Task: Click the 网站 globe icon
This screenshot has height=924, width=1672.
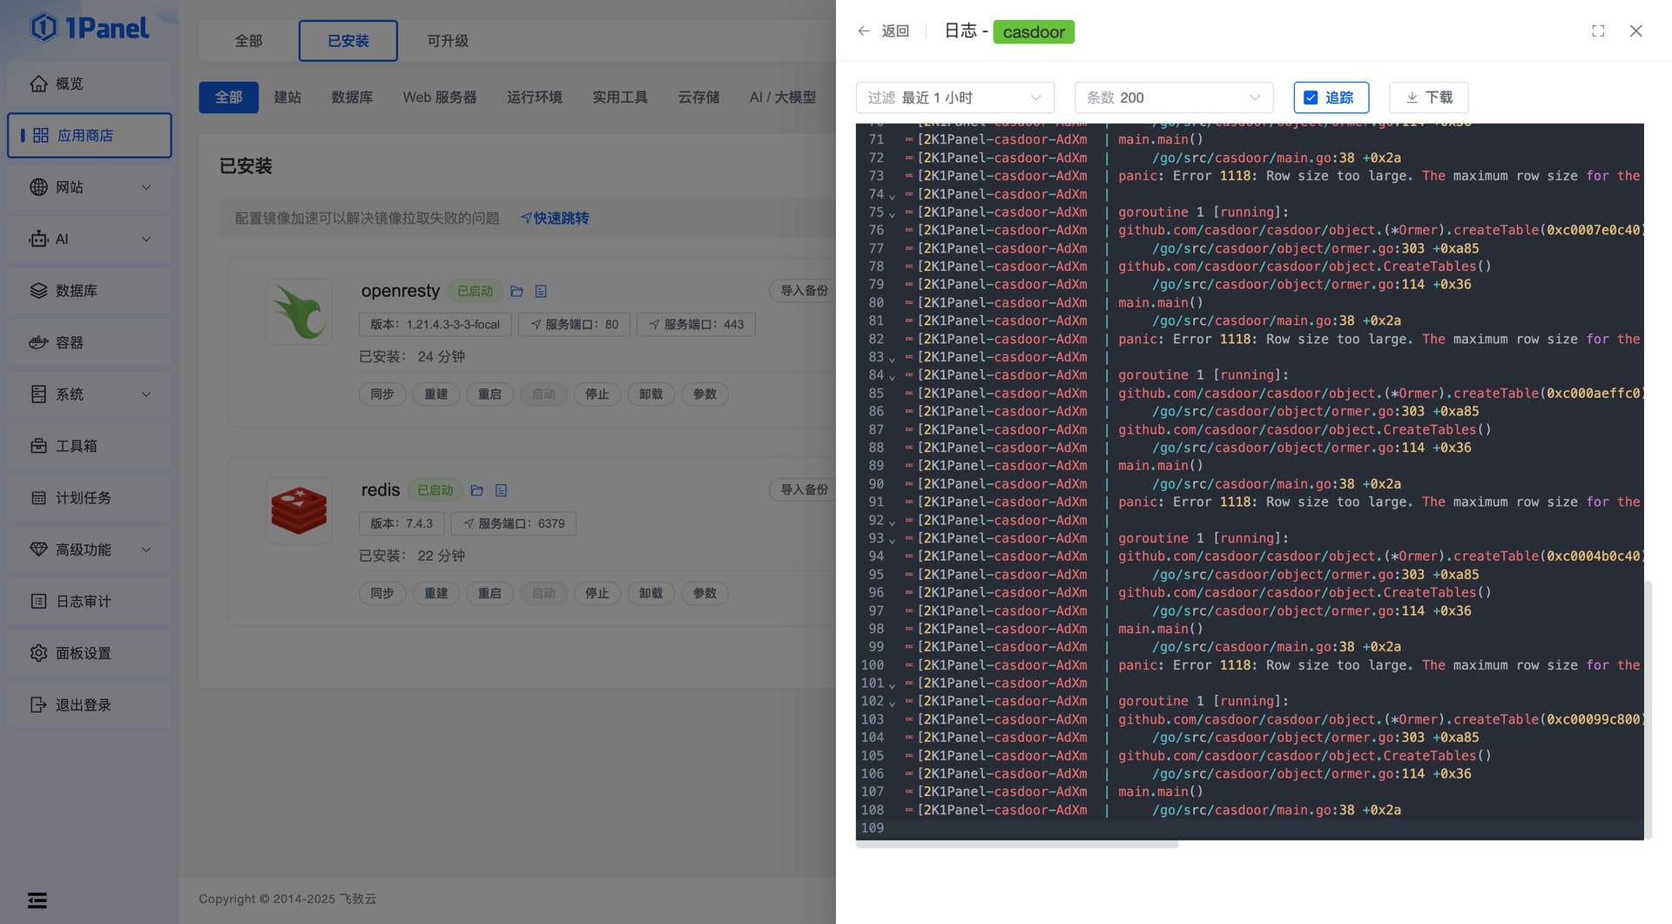Action: click(x=38, y=187)
